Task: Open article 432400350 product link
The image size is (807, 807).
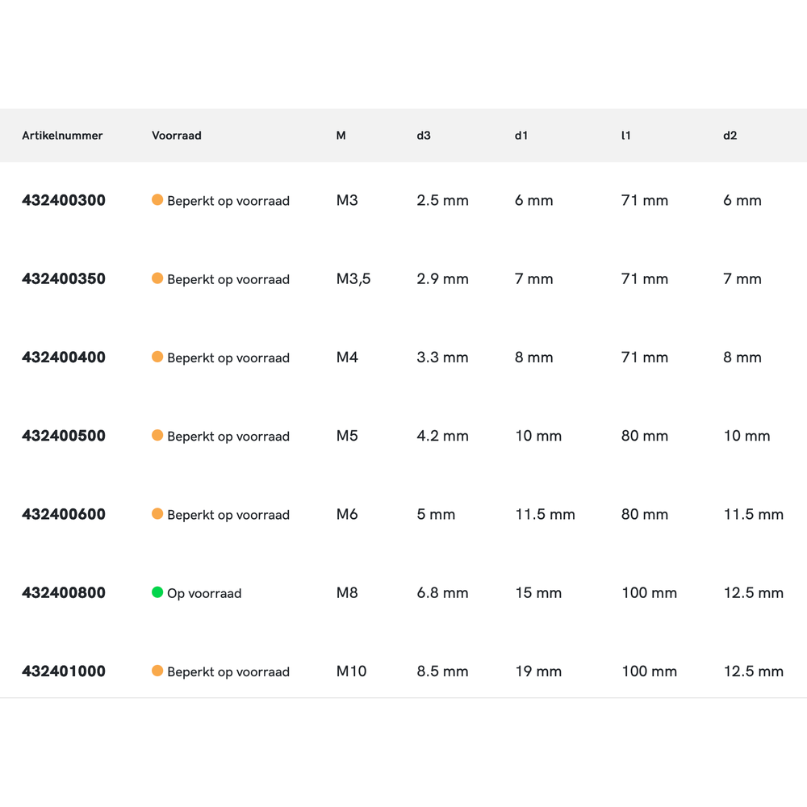Action: [x=64, y=279]
